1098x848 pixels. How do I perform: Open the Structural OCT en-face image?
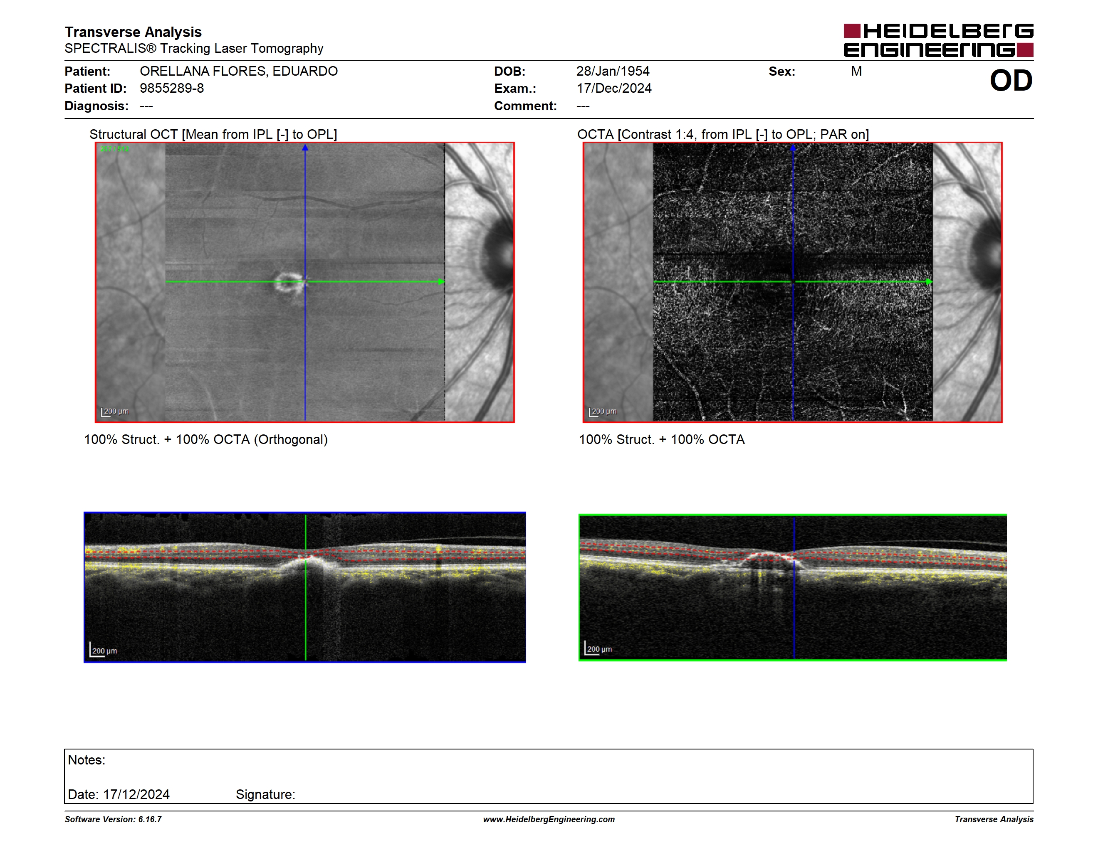[305, 282]
